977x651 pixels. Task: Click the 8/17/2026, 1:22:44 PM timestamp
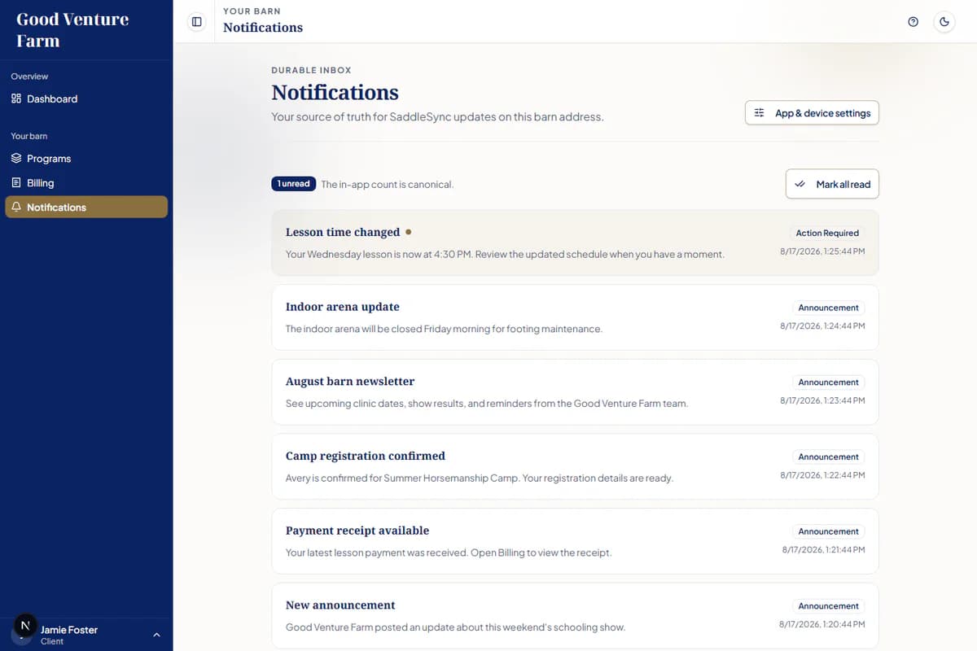[822, 475]
